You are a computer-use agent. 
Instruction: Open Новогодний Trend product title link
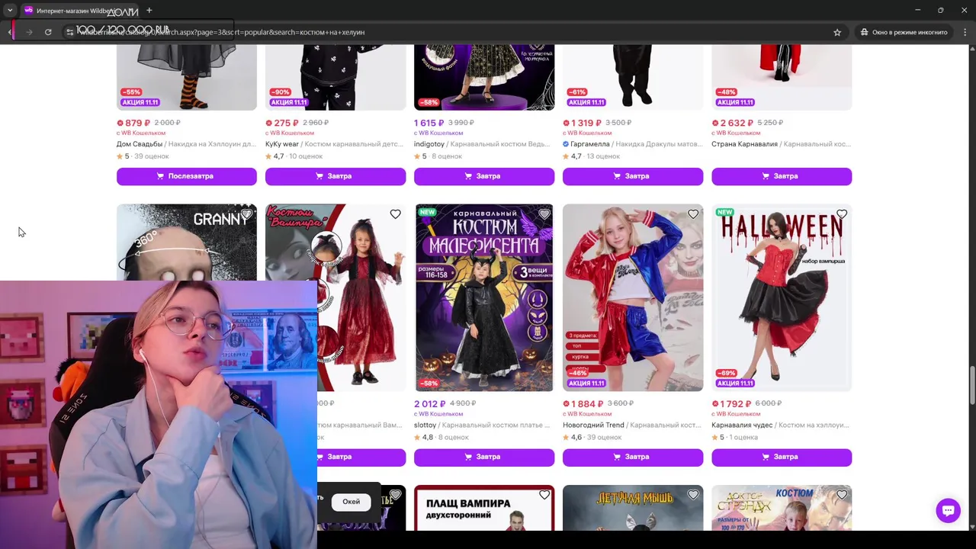pyautogui.click(x=632, y=425)
